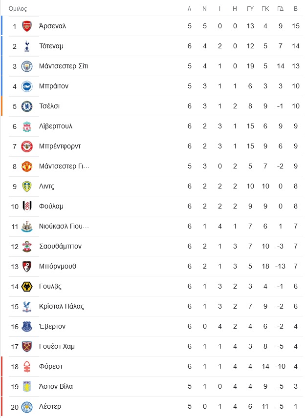Click the Όμιλος column header
This screenshot has width=306, height=418.
coord(18,9)
